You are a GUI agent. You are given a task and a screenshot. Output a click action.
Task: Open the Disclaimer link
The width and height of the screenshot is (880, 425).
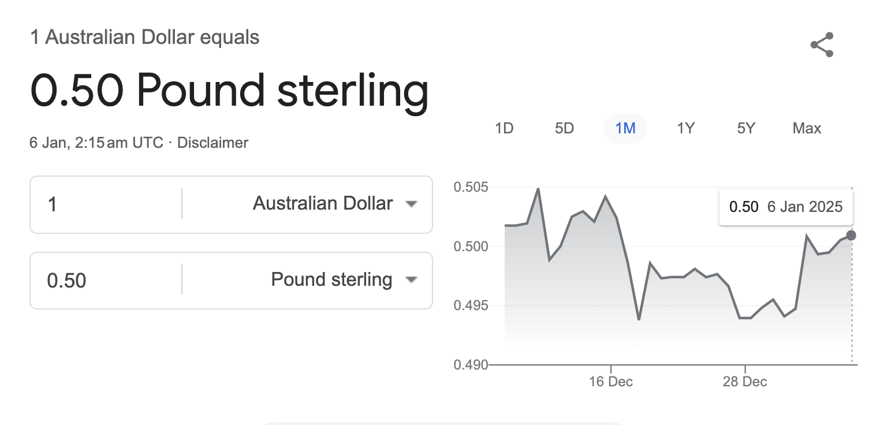pyautogui.click(x=212, y=143)
